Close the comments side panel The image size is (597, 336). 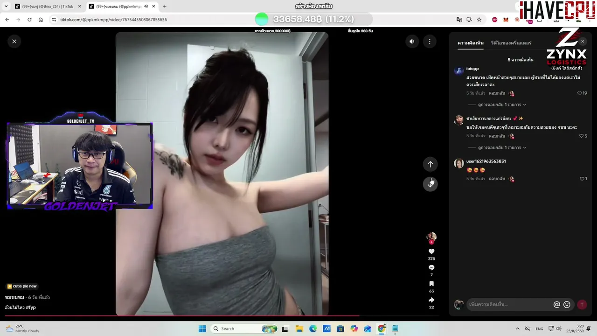coord(583,42)
